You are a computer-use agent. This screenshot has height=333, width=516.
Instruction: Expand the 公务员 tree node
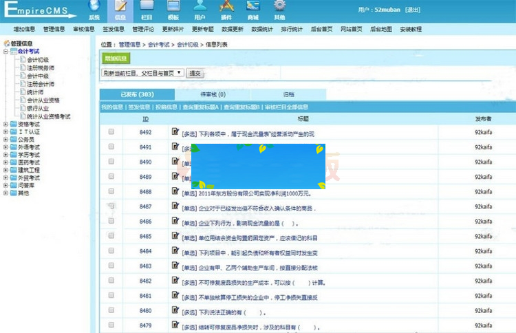coord(6,139)
